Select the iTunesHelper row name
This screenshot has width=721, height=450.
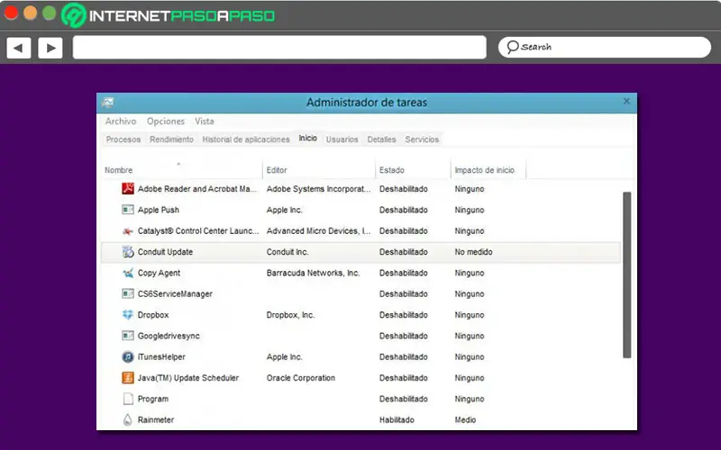click(x=161, y=356)
